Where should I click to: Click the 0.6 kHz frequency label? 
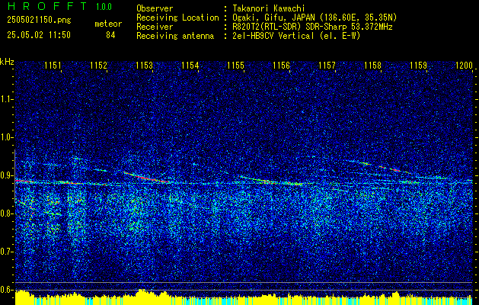5,290
